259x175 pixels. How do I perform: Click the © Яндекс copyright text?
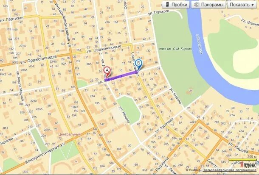point(193,170)
